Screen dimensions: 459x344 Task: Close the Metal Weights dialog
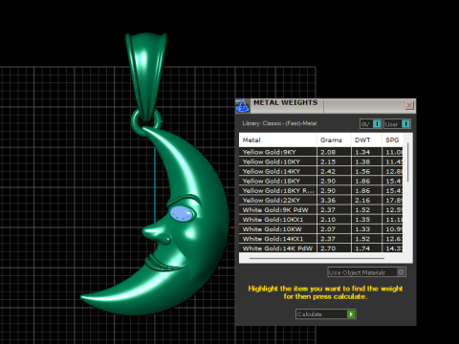point(409,105)
